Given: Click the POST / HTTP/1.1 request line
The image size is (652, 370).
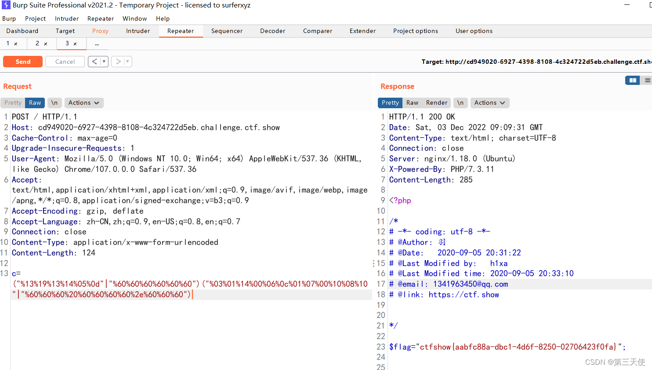Looking at the screenshot, I should tap(44, 117).
